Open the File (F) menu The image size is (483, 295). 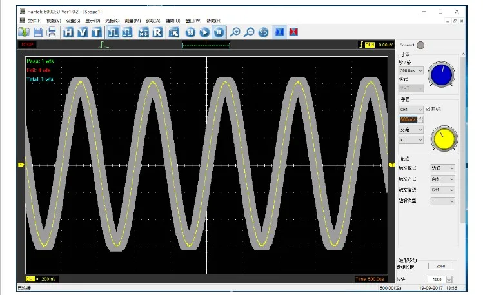[x=34, y=21]
